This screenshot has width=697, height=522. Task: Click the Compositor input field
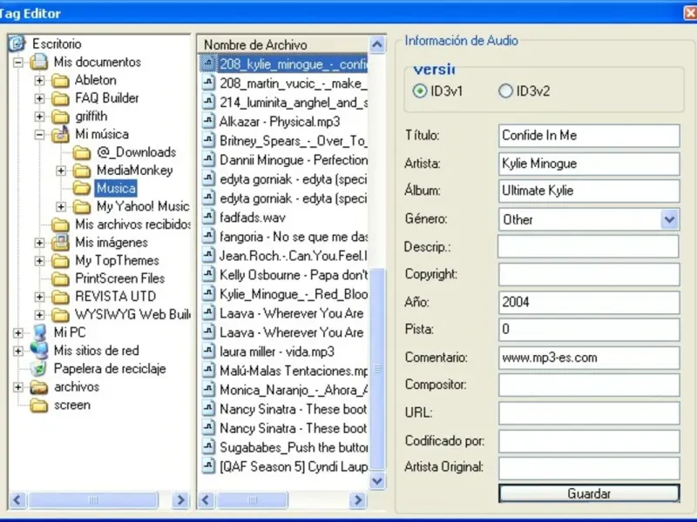pyautogui.click(x=589, y=385)
